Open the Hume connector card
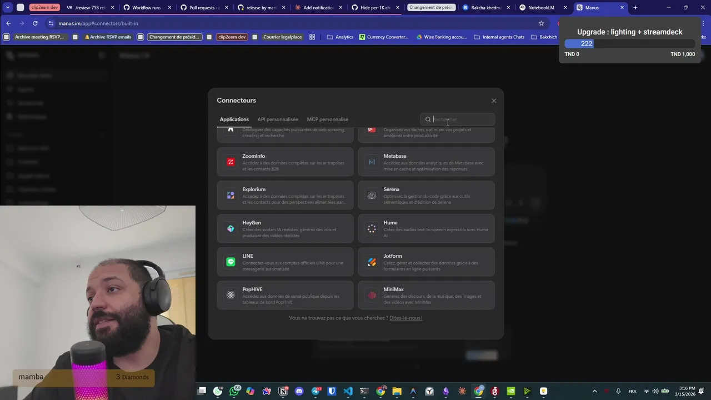The width and height of the screenshot is (711, 400). (426, 229)
